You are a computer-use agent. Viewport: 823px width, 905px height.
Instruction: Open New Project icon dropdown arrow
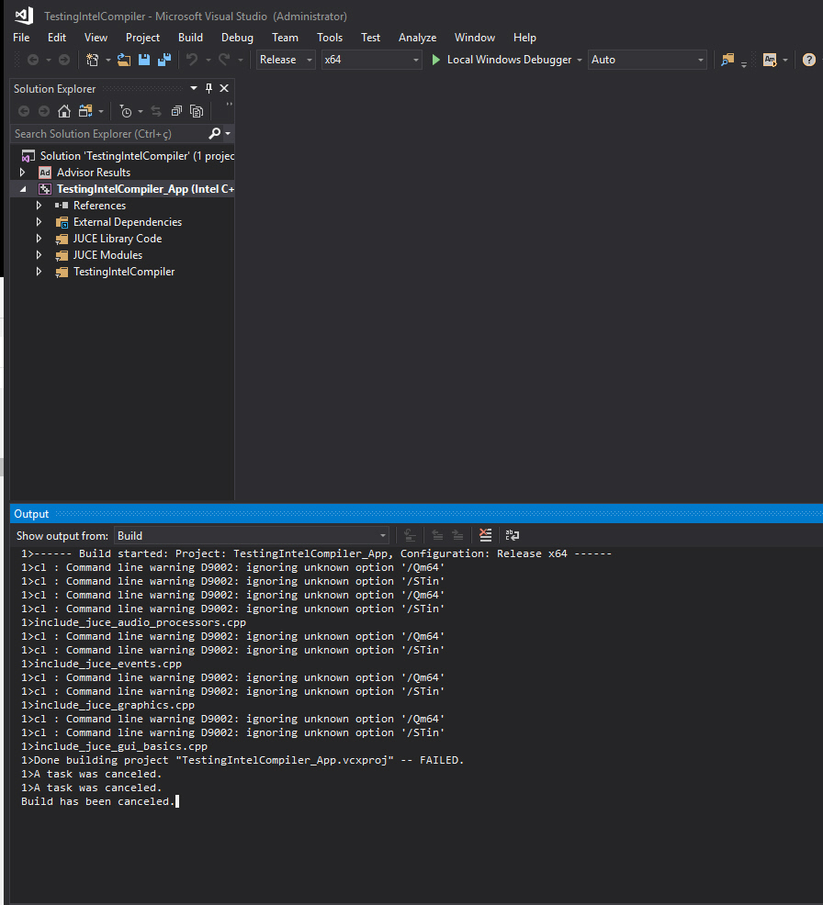click(x=108, y=60)
